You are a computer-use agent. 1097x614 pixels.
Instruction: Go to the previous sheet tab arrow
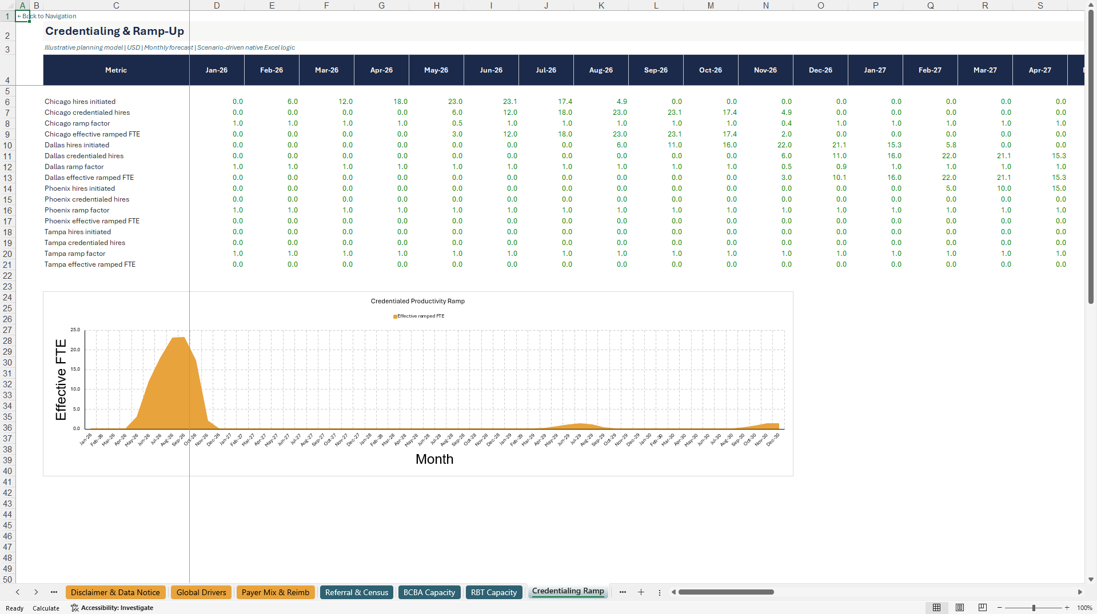tap(18, 592)
